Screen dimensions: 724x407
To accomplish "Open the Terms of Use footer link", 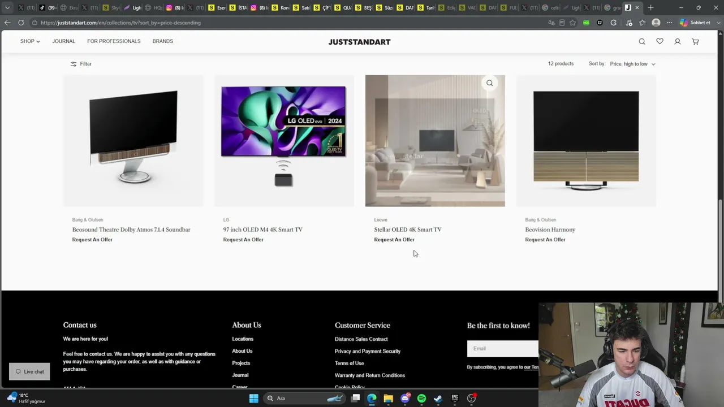I will click(x=350, y=363).
